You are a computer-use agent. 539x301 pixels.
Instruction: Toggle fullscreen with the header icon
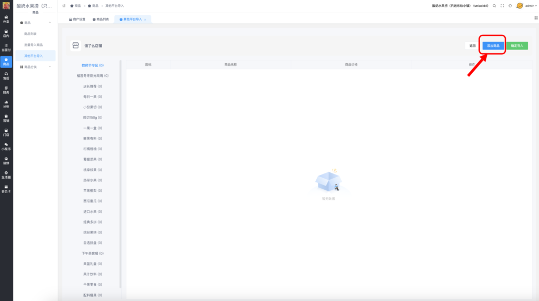pyautogui.click(x=502, y=6)
